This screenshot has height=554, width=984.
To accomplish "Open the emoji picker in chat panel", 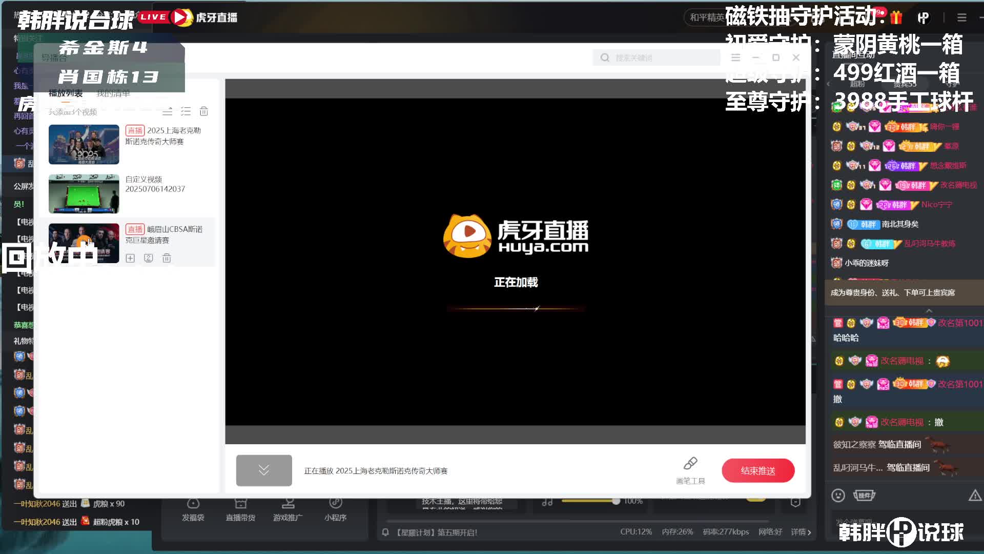I will click(838, 495).
